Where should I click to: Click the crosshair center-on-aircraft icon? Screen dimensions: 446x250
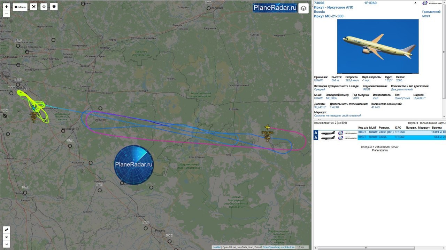tap(44, 7)
